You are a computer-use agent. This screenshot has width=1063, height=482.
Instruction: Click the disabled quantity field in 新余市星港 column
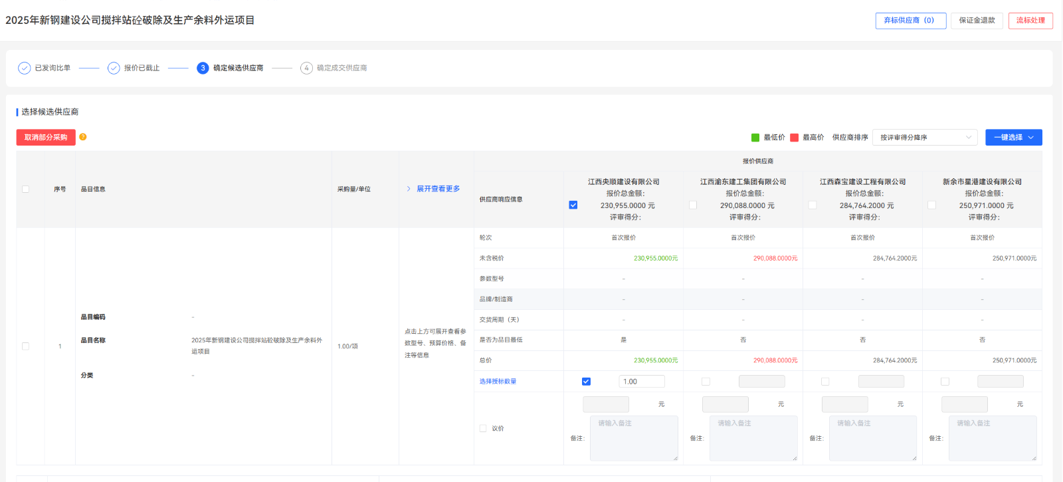point(1001,382)
